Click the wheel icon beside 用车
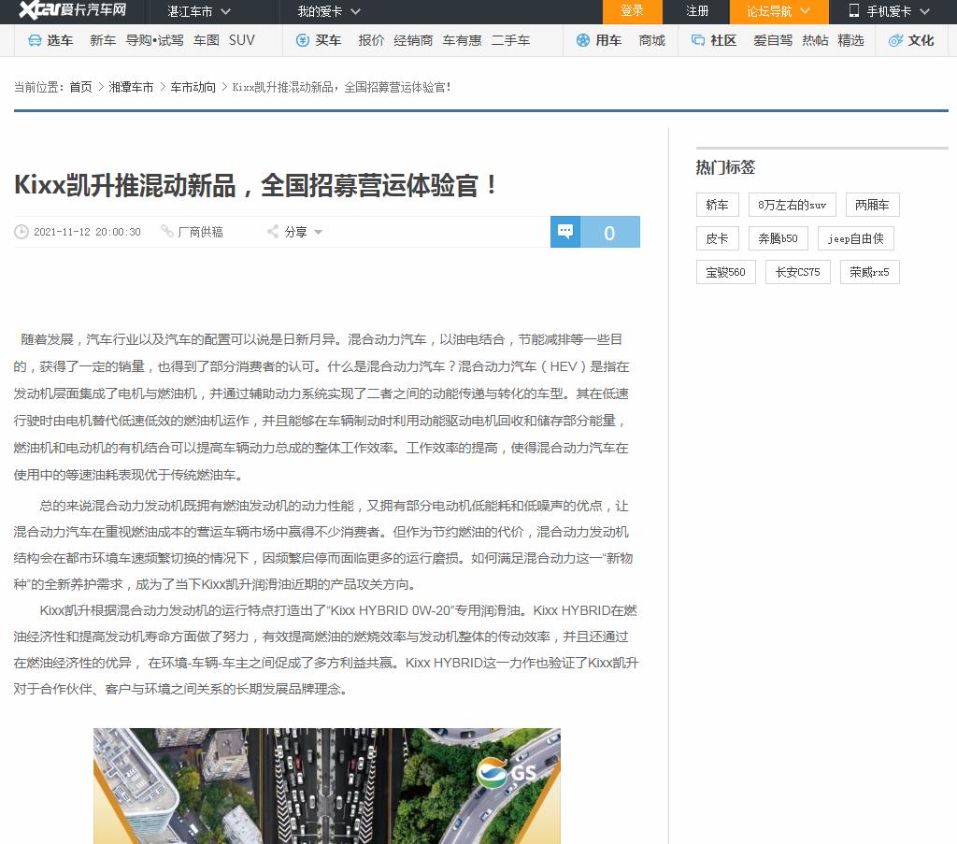Screen dimensions: 957x844 click(583, 40)
